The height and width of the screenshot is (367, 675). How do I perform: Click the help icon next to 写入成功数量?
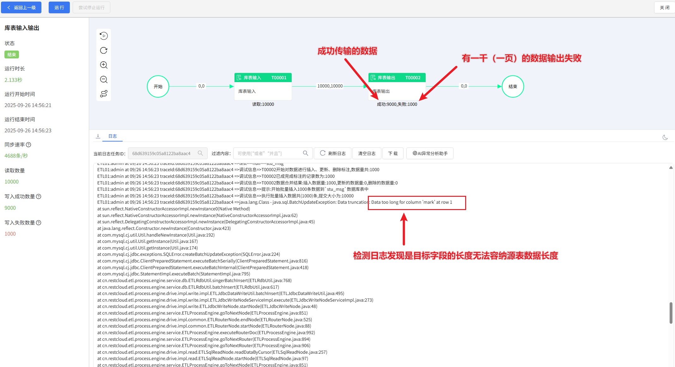(x=39, y=196)
